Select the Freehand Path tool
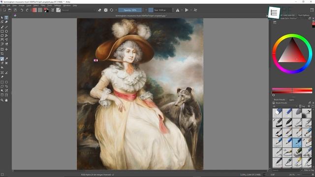 pos(6,40)
